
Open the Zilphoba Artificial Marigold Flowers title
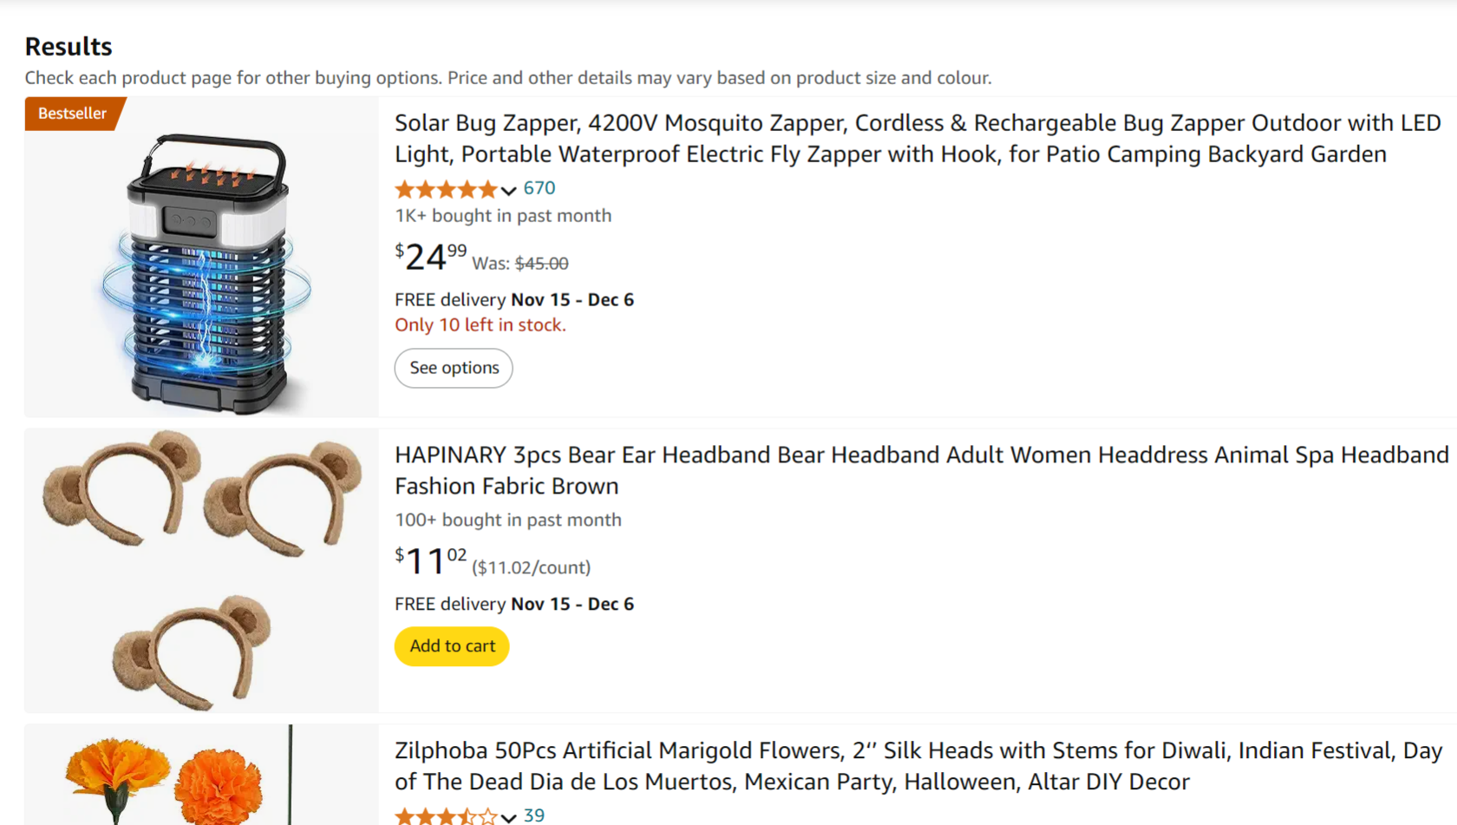point(918,766)
